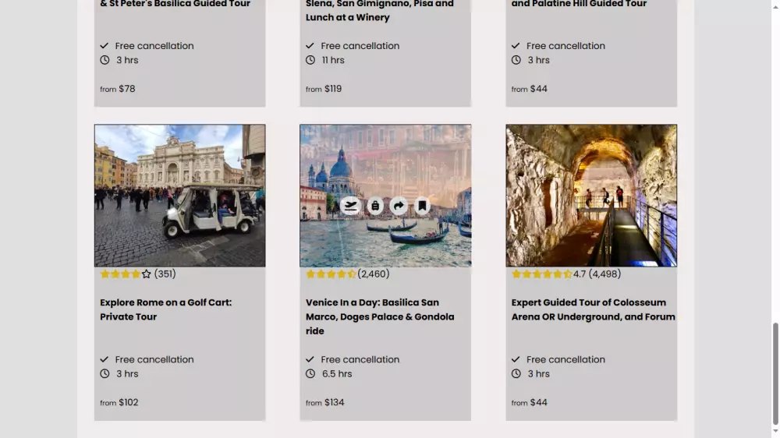The width and height of the screenshot is (780, 438).
Task: Click the star rating under Venice image
Action: (x=331, y=274)
